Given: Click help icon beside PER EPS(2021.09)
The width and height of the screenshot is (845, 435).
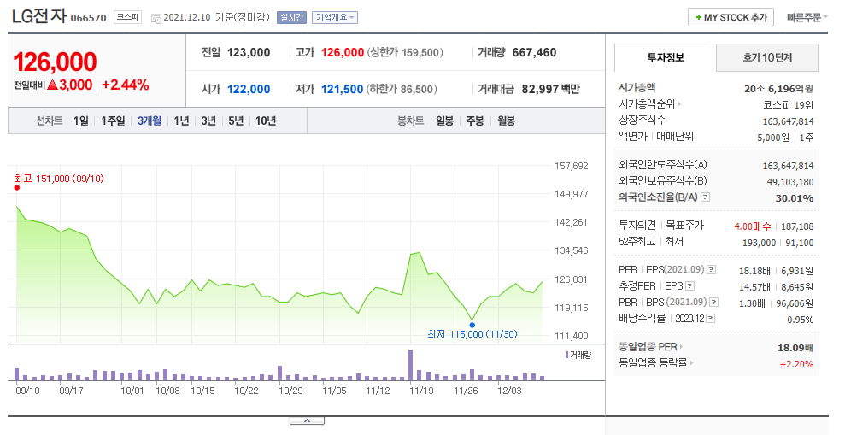Looking at the screenshot, I should click(712, 270).
